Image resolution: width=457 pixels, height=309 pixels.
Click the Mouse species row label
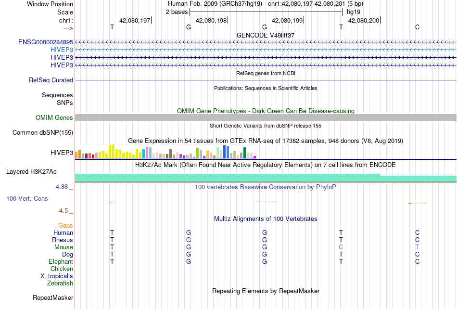pyautogui.click(x=63, y=247)
